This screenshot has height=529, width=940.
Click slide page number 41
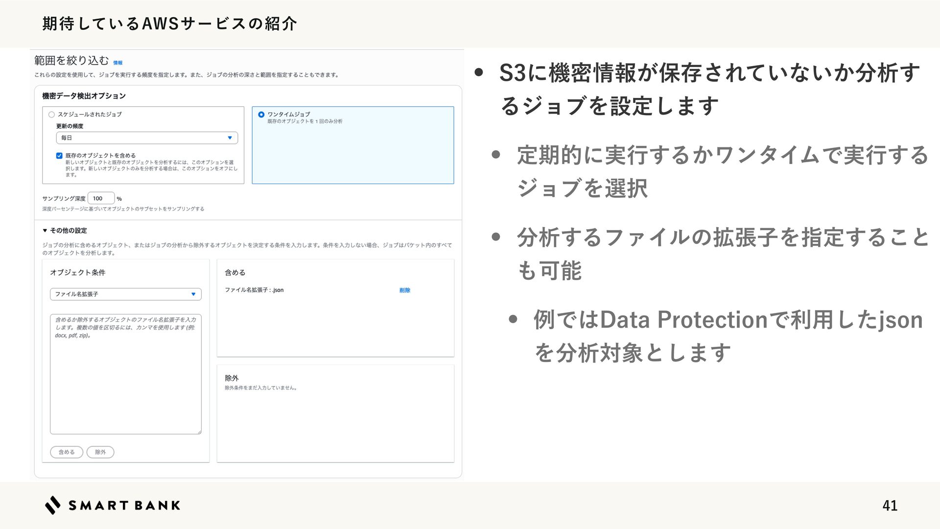(x=890, y=505)
